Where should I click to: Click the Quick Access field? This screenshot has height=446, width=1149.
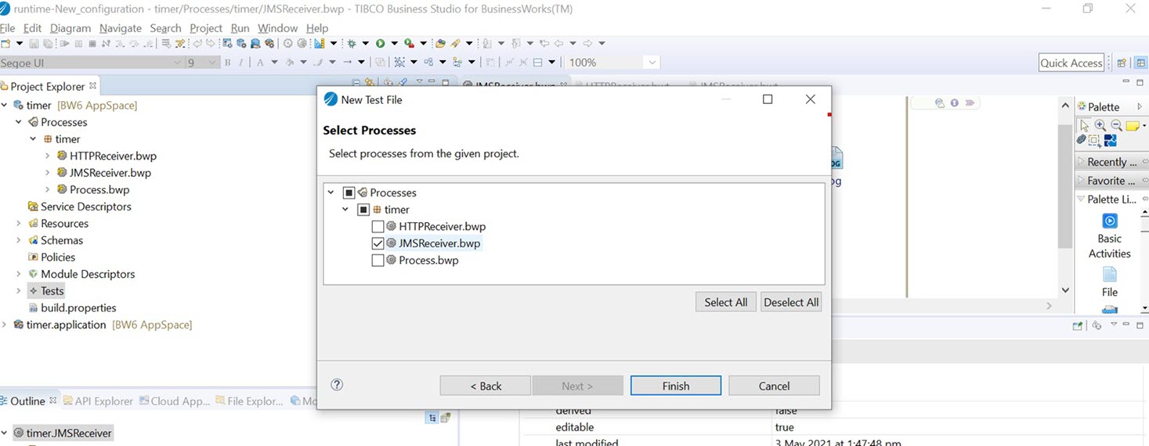[x=1071, y=63]
